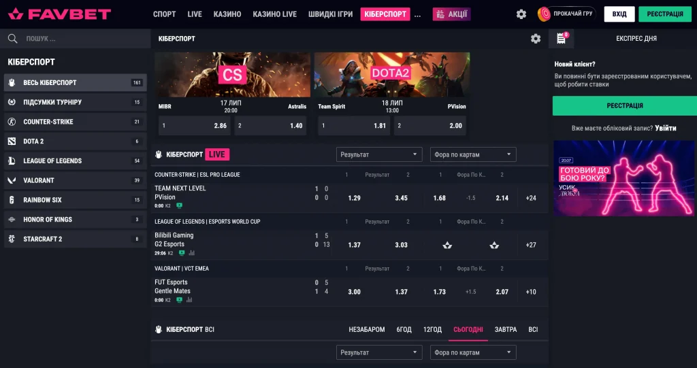Open the Кіберспорт header settings gear
The height and width of the screenshot is (368, 697).
[x=536, y=39]
